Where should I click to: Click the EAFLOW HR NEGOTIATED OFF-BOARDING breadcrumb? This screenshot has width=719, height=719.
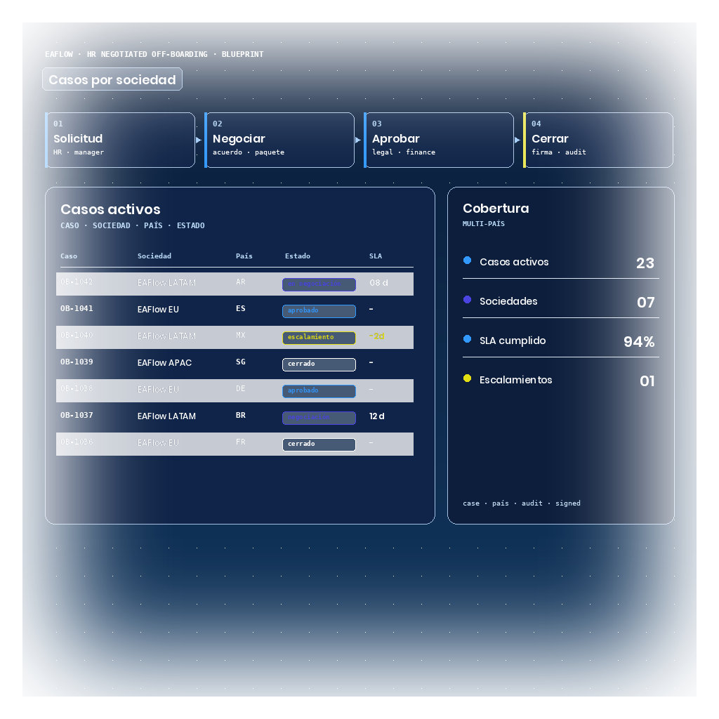pyautogui.click(x=154, y=54)
